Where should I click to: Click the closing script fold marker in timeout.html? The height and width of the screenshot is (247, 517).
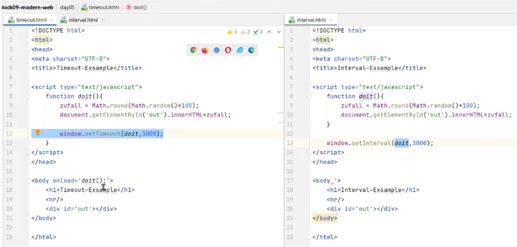[28, 152]
